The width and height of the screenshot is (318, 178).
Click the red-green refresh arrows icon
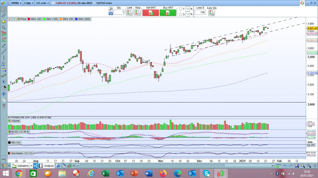point(302,3)
